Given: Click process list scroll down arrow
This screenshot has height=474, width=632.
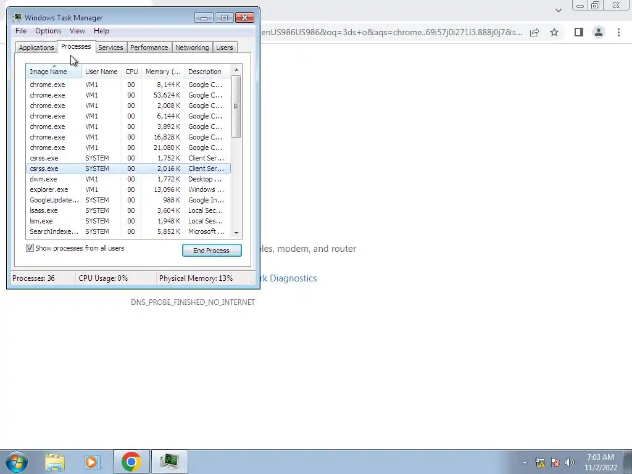Looking at the screenshot, I should (x=236, y=233).
